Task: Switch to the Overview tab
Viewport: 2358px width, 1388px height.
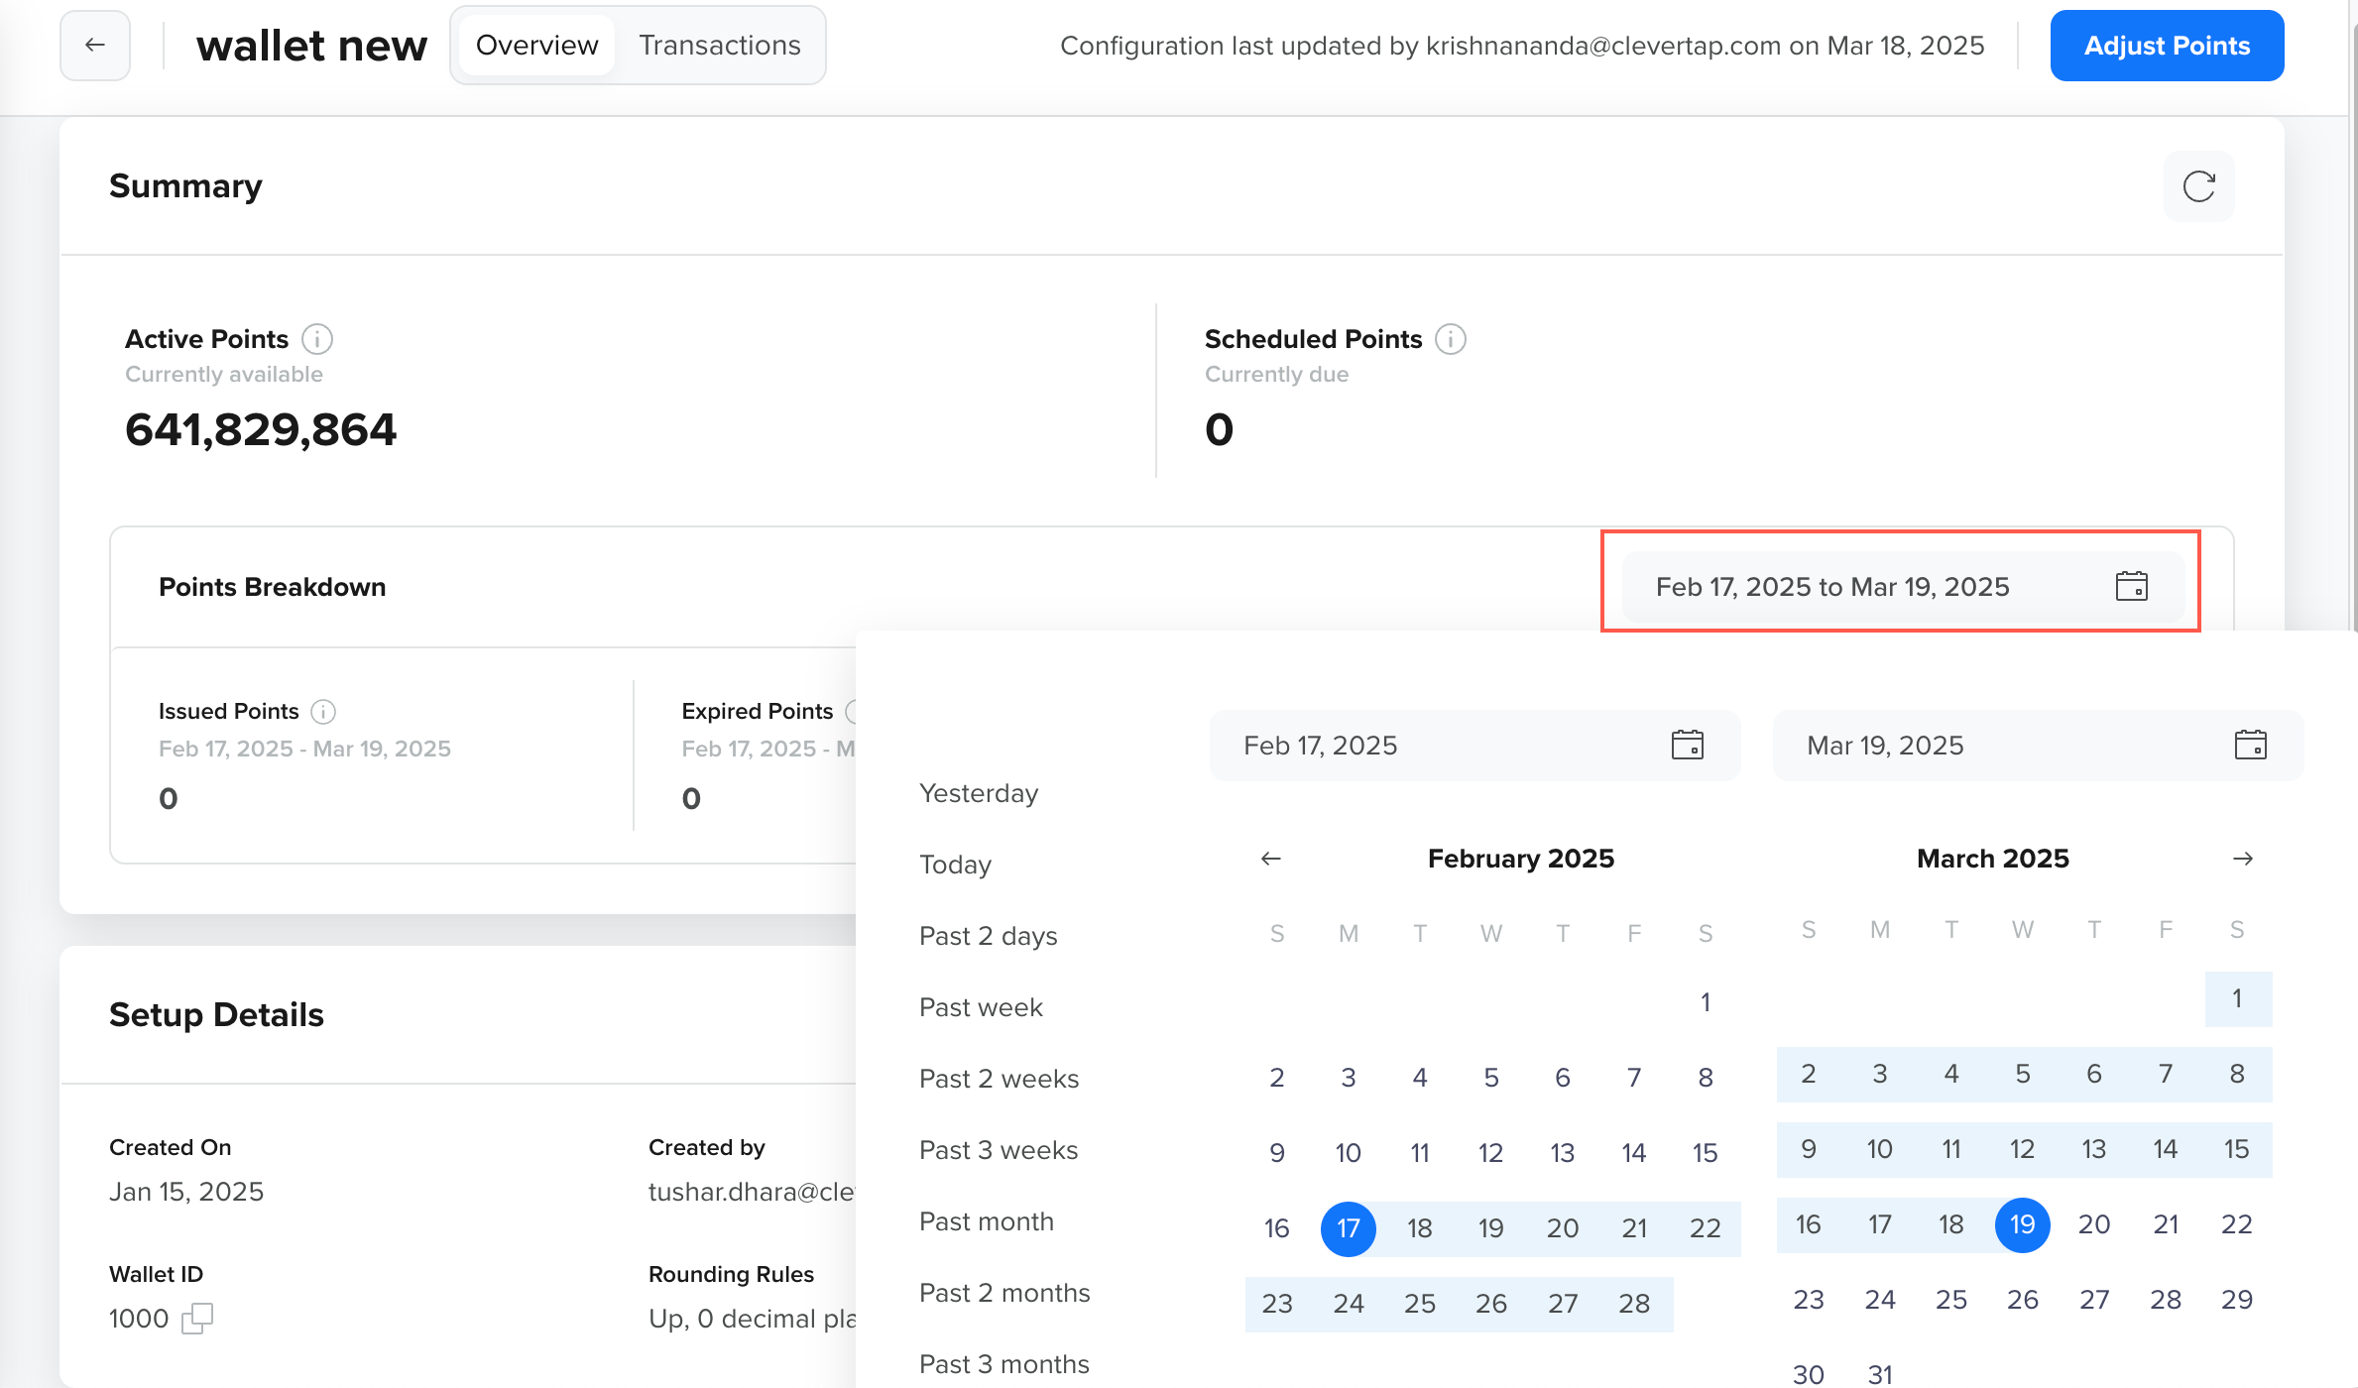Action: (536, 46)
